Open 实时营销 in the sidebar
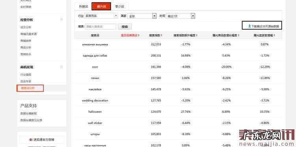296x147 pixels. click(26, 7)
